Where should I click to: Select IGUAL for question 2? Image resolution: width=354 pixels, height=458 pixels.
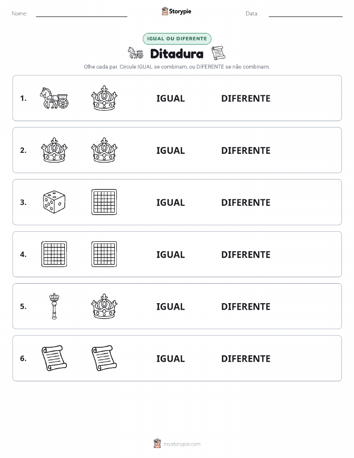pyautogui.click(x=171, y=150)
